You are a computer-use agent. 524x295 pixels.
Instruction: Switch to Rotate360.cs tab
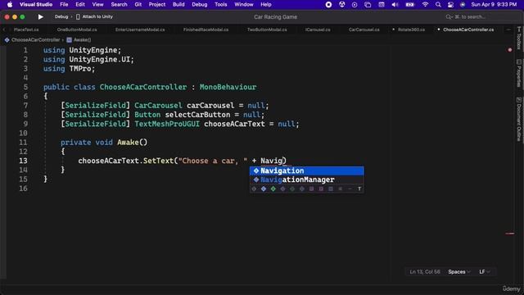[411, 29]
